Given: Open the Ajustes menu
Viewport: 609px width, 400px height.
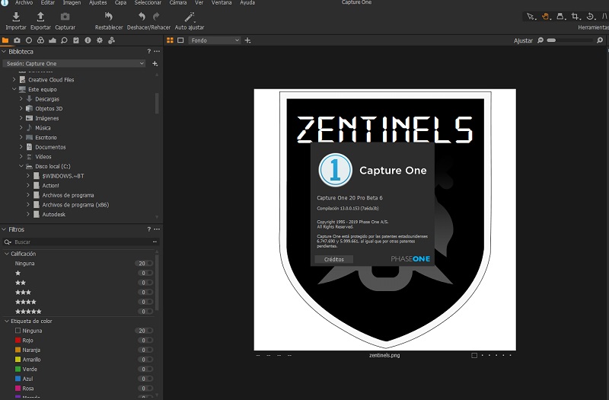Looking at the screenshot, I should click(x=97, y=3).
